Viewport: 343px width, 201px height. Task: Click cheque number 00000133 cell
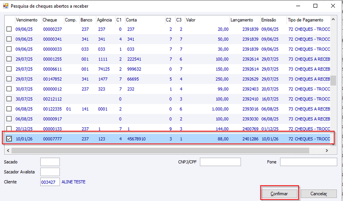52,129
